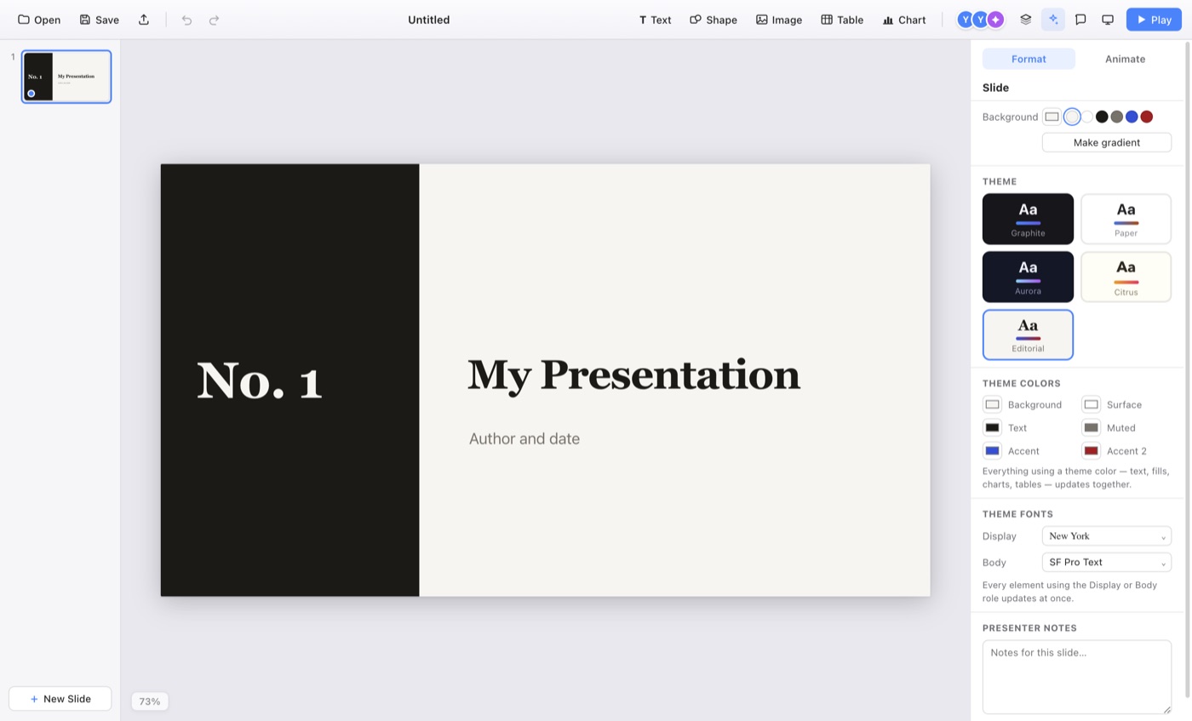Screen dimensions: 1192x721
Task: Apply the Editorial theme
Action: [1028, 335]
